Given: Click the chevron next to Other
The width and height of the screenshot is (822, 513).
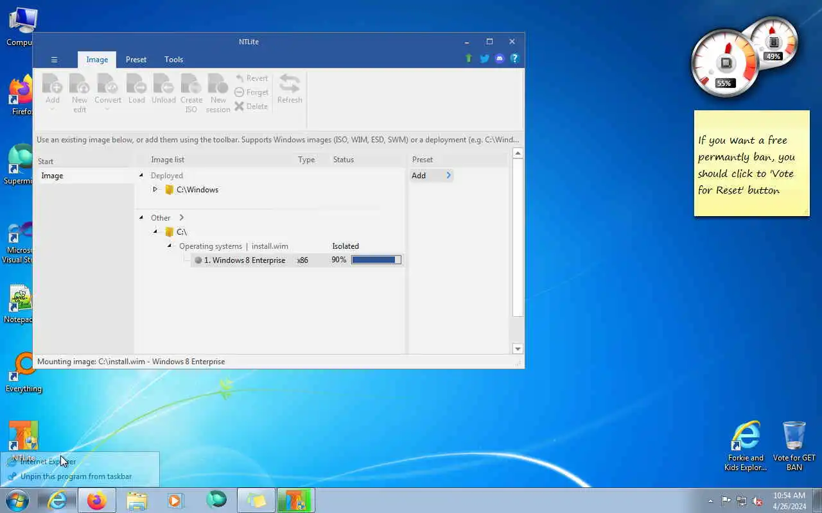Looking at the screenshot, I should (x=182, y=217).
